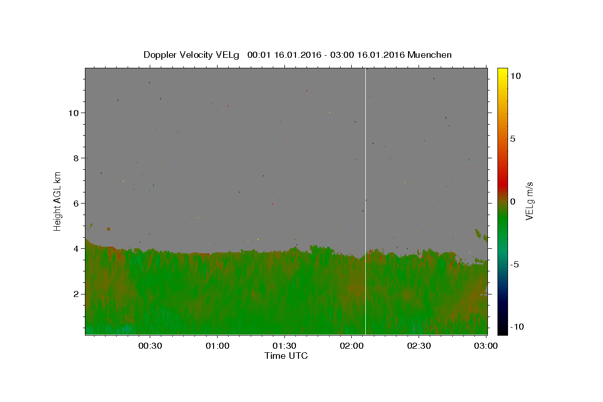Click the 02:30 time axis label
Viewport: 603px width, 402px height.
pos(419,346)
